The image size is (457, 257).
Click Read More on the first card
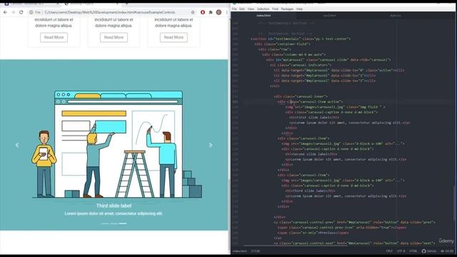(54, 37)
